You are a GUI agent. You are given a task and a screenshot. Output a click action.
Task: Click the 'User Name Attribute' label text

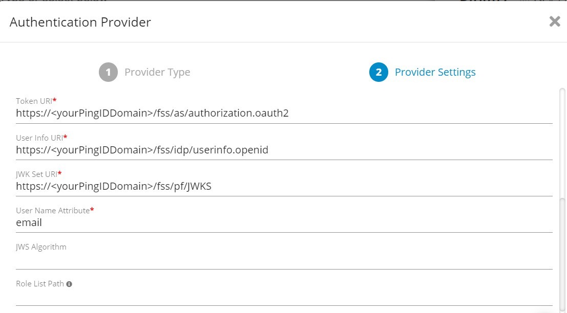(x=53, y=210)
